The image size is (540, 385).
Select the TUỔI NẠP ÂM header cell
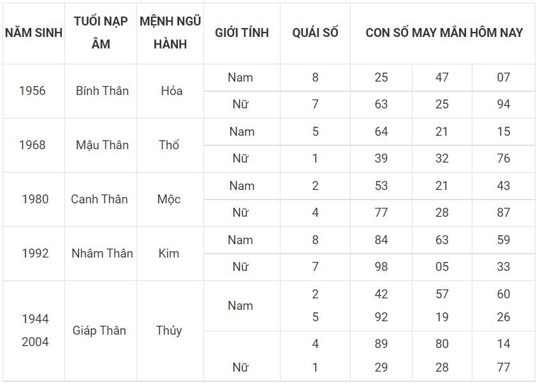(x=101, y=33)
